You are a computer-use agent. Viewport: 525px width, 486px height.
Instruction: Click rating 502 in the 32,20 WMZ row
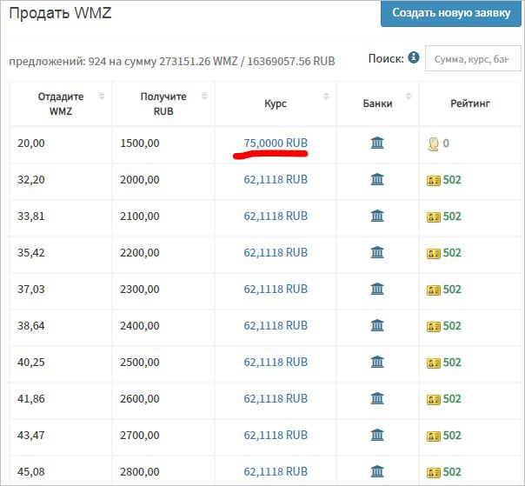452,180
